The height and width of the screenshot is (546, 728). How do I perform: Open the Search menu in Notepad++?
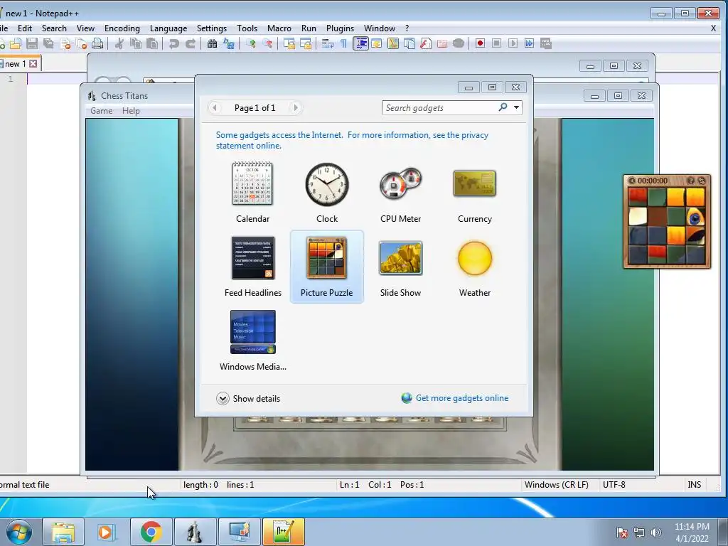(x=54, y=28)
